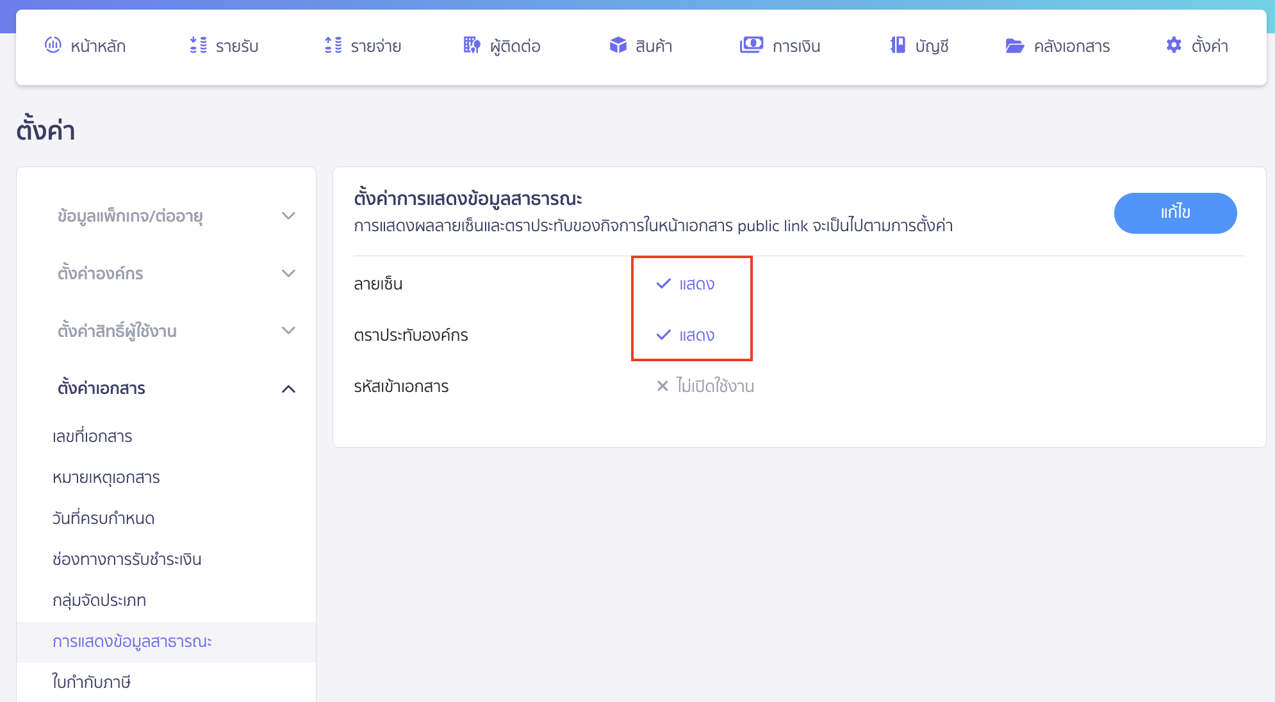
Task: Select the รายจ่าย expense icon
Action: tap(333, 45)
